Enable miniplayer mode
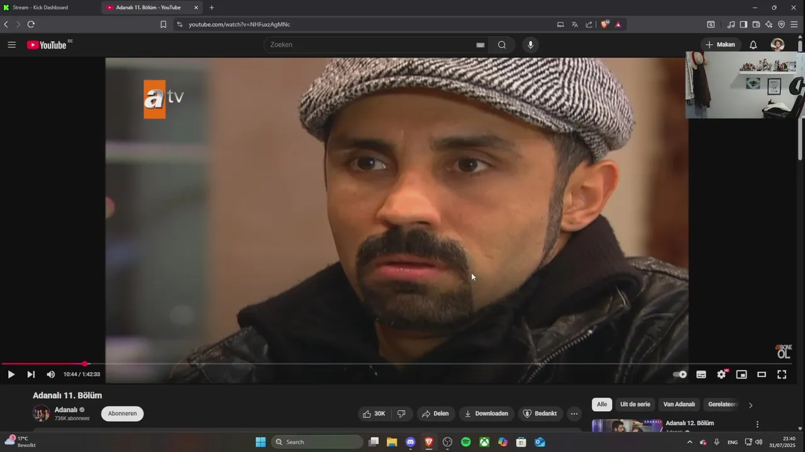Image resolution: width=805 pixels, height=452 pixels. click(x=741, y=375)
